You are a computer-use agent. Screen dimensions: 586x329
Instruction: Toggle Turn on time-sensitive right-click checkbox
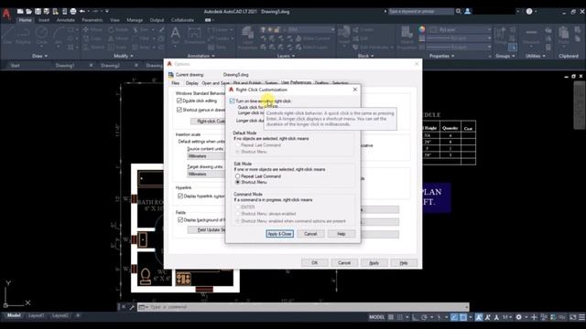click(232, 101)
